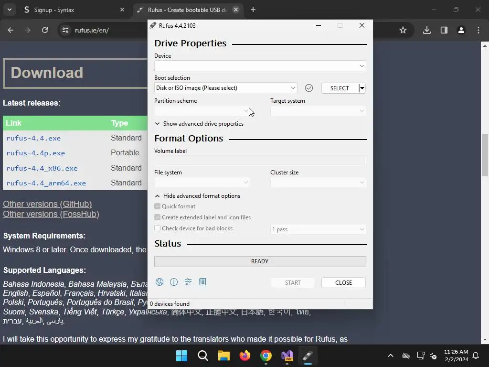Open Visual Studio Preview from taskbar
The height and width of the screenshot is (367, 489).
[x=287, y=356]
